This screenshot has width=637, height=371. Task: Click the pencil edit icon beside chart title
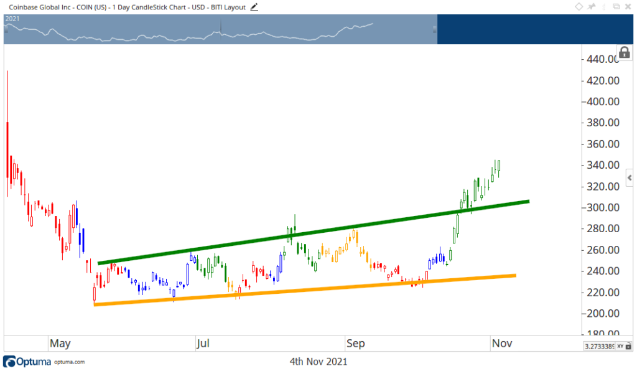254,7
